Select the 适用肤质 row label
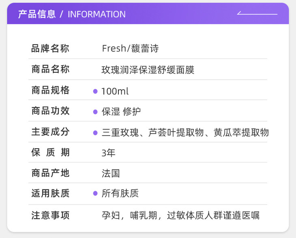 click(x=50, y=194)
